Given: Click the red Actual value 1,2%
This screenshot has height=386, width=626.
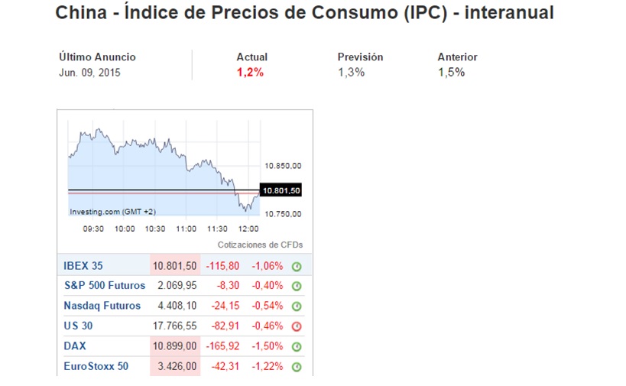Looking at the screenshot, I should pos(250,73).
